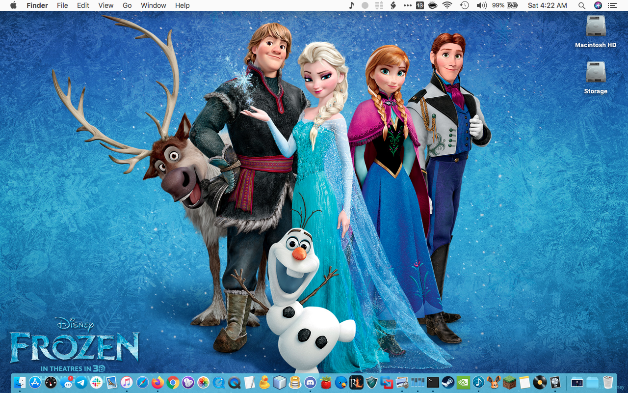
Task: Launch Photos from the Dock
Action: [204, 382]
